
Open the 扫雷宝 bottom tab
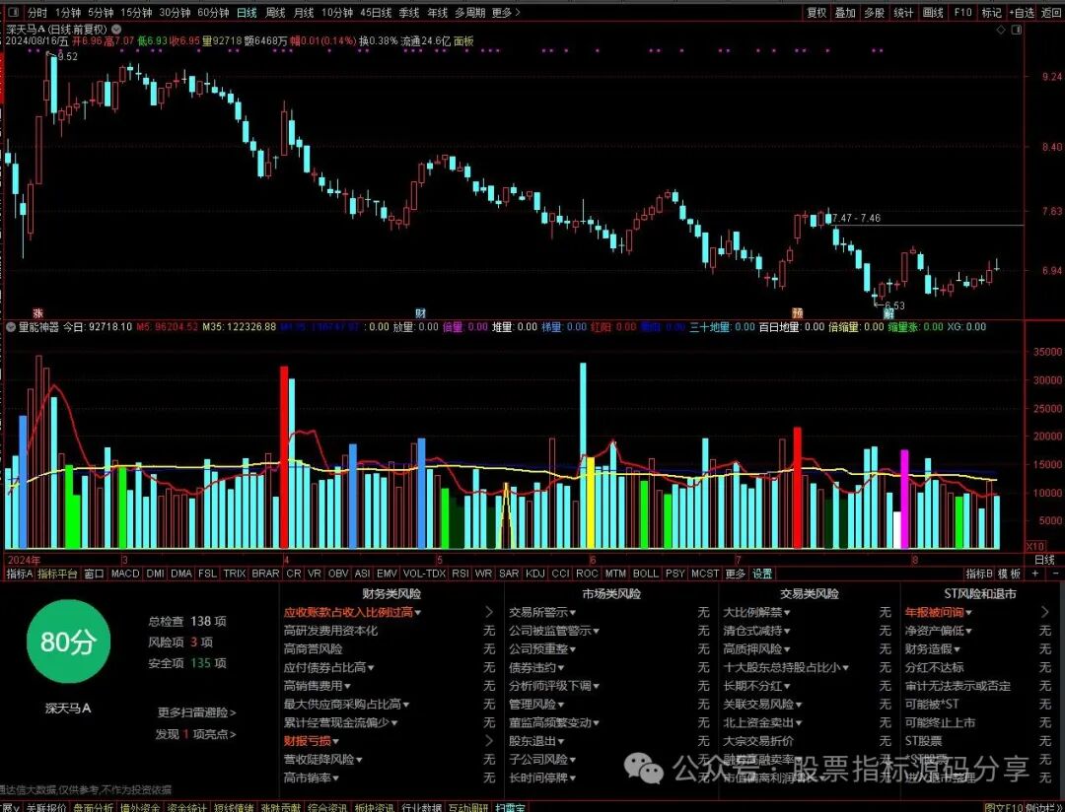(510, 807)
